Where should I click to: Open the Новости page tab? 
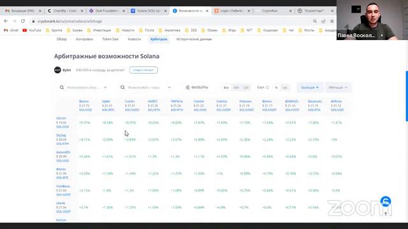pyautogui.click(x=135, y=39)
